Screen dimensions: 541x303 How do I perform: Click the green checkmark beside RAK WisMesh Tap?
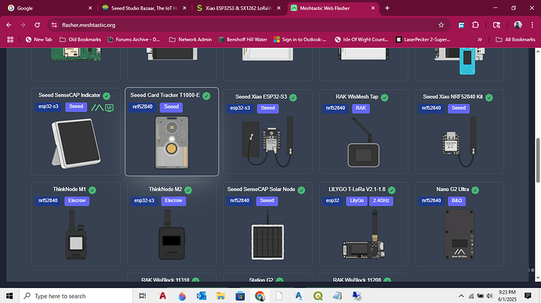385,98
